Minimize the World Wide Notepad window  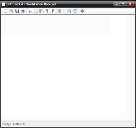pos(116,4)
